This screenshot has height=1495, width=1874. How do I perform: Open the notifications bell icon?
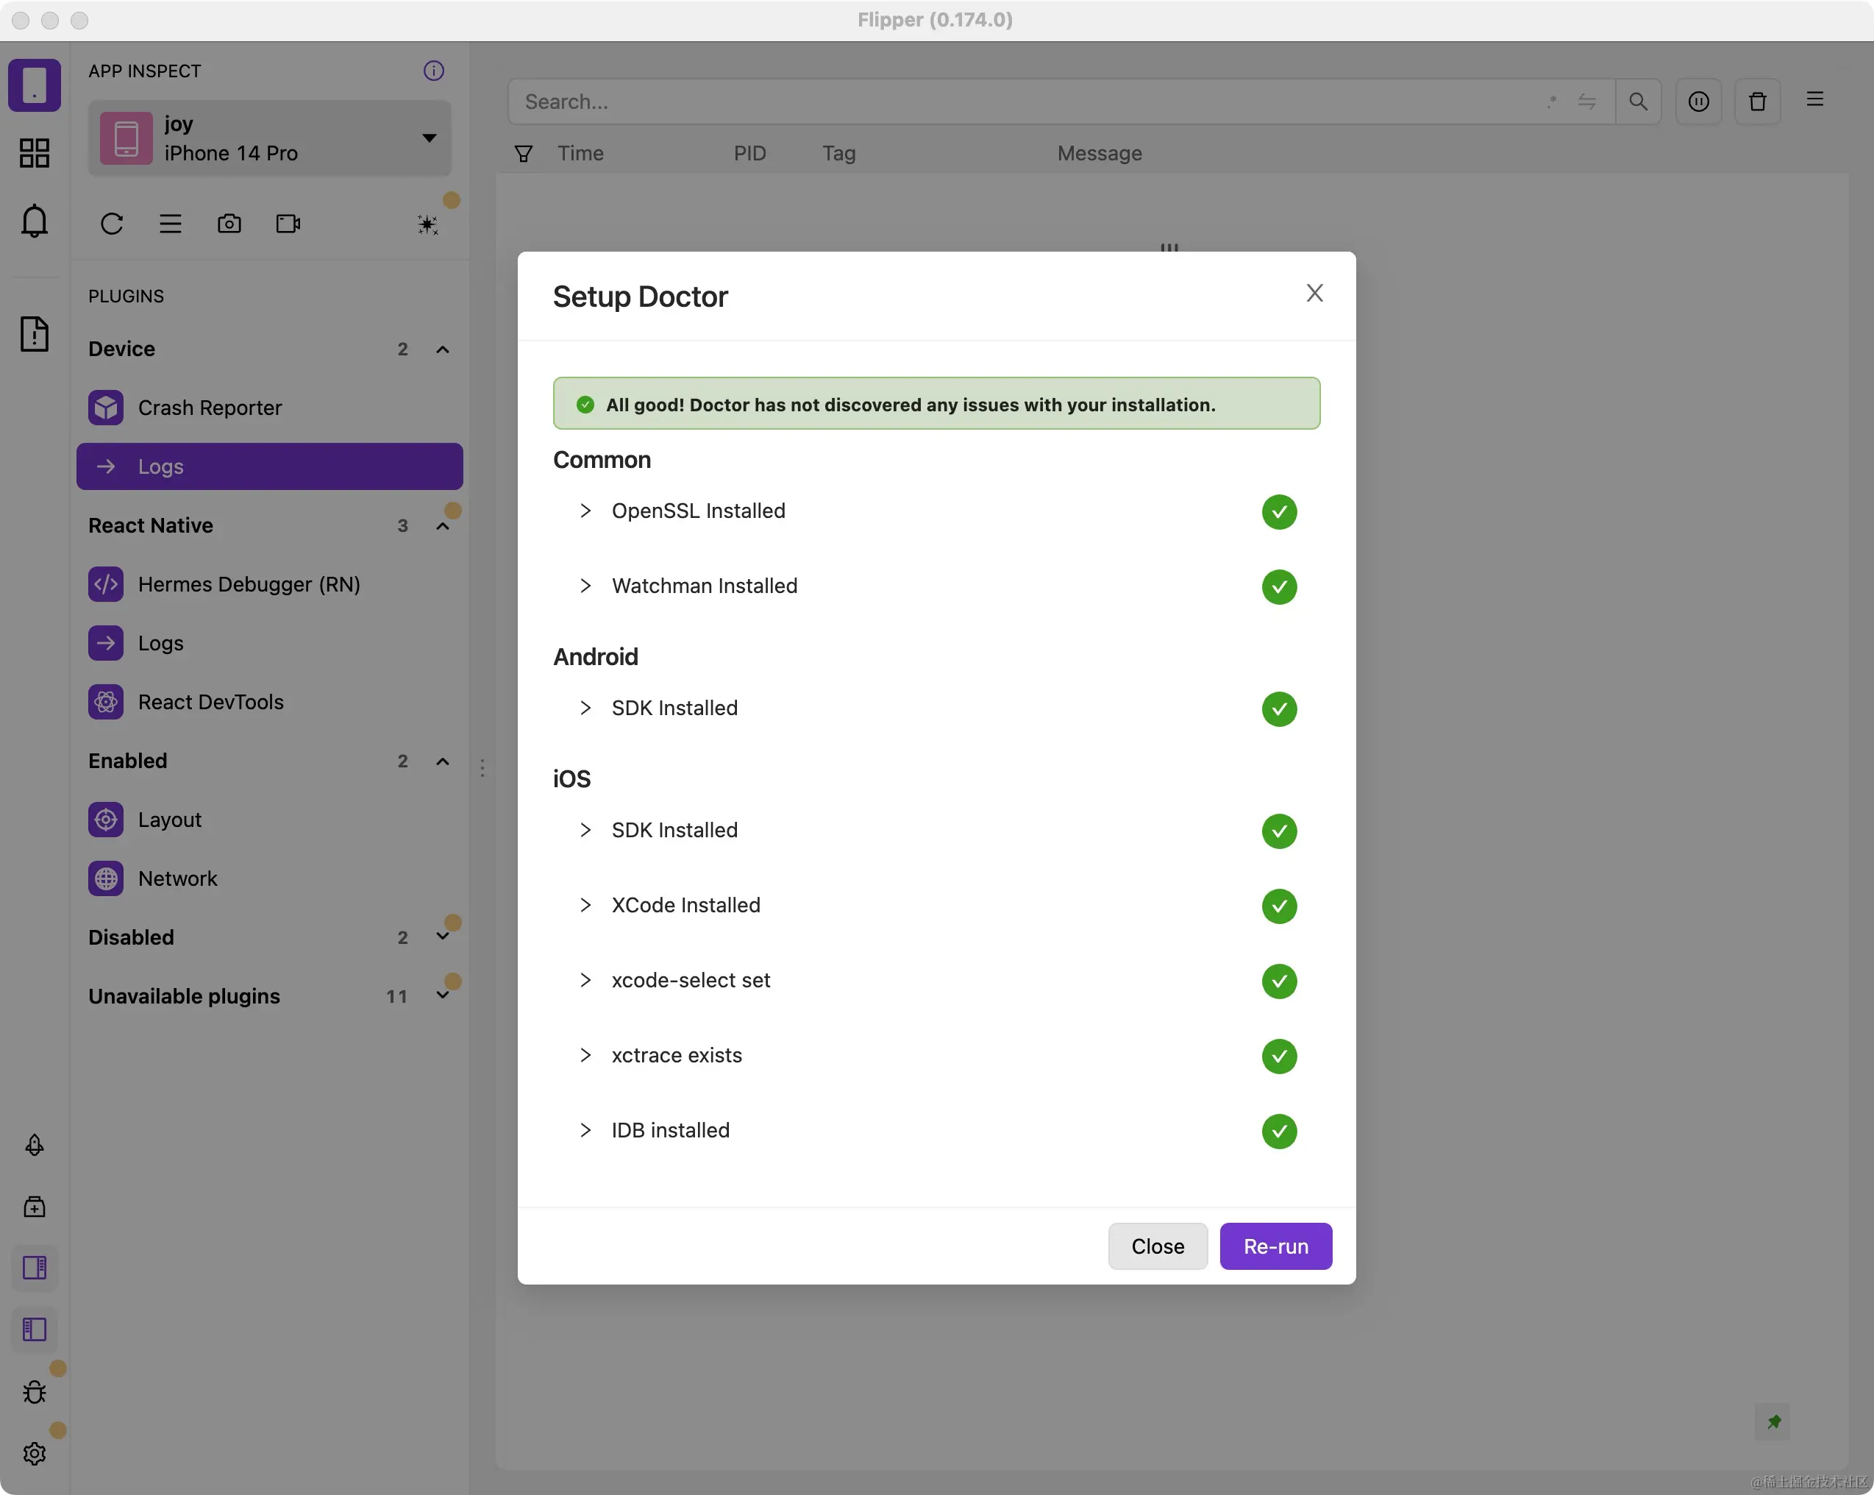[x=35, y=220]
